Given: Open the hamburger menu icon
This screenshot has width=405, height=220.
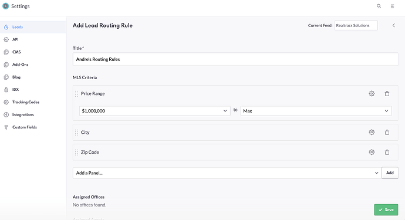Looking at the screenshot, I should click(392, 6).
